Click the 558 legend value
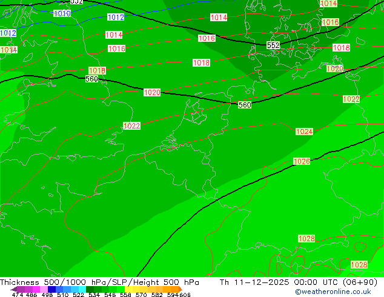Image resolution: width=384 pixels, height=297 pixels. pos(125,295)
